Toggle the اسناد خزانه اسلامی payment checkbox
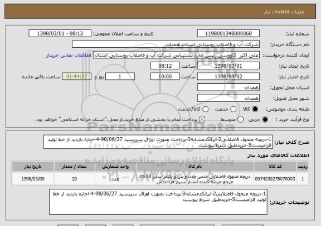 coord(202,119)
